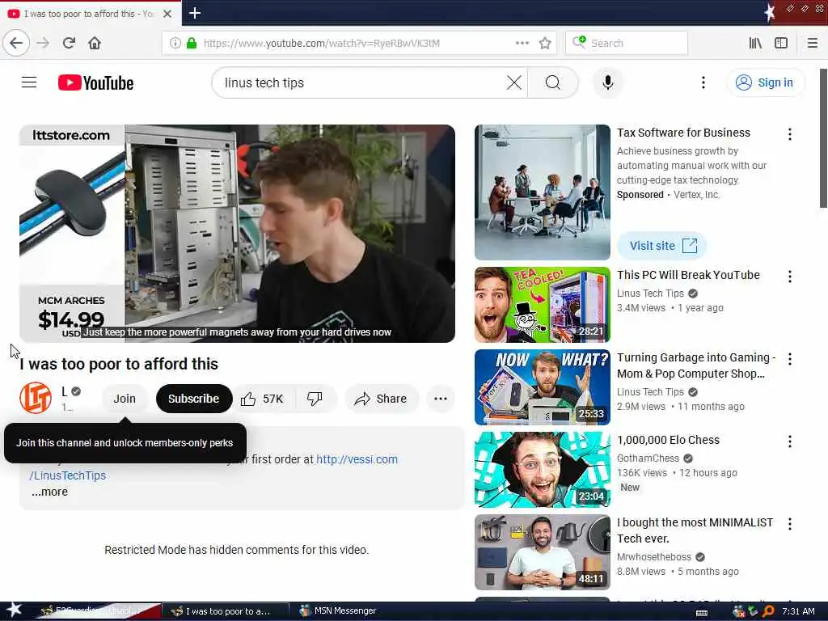Bookmark this page with the star icon
This screenshot has height=621, width=828.
pos(545,43)
